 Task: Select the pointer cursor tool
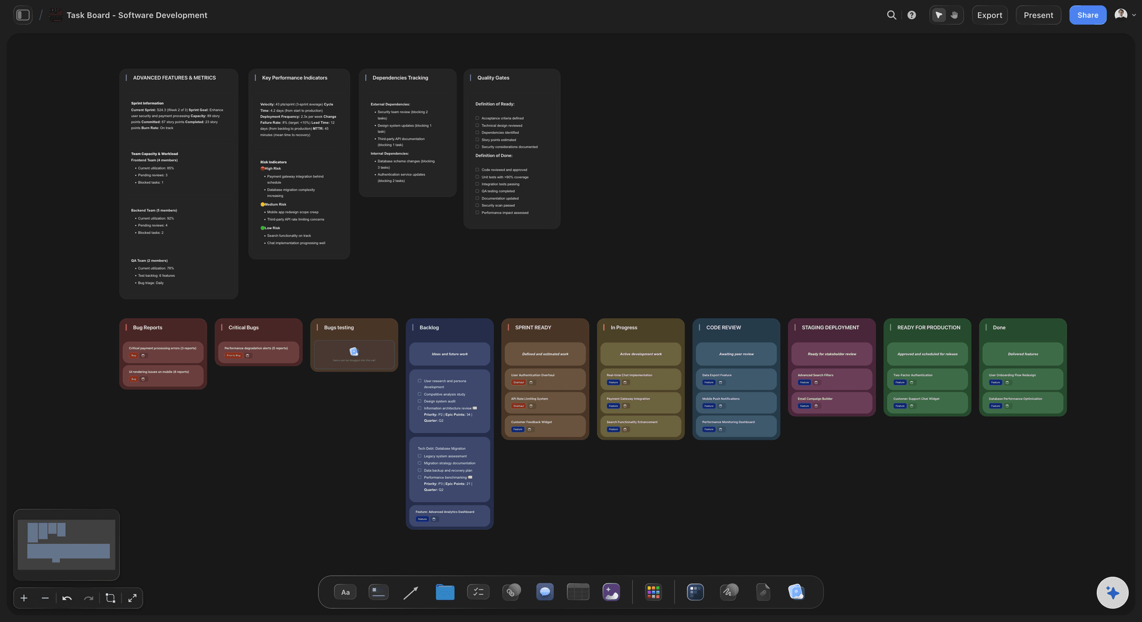pyautogui.click(x=939, y=15)
